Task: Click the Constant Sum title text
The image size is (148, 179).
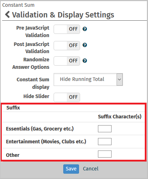Action: coord(18,5)
